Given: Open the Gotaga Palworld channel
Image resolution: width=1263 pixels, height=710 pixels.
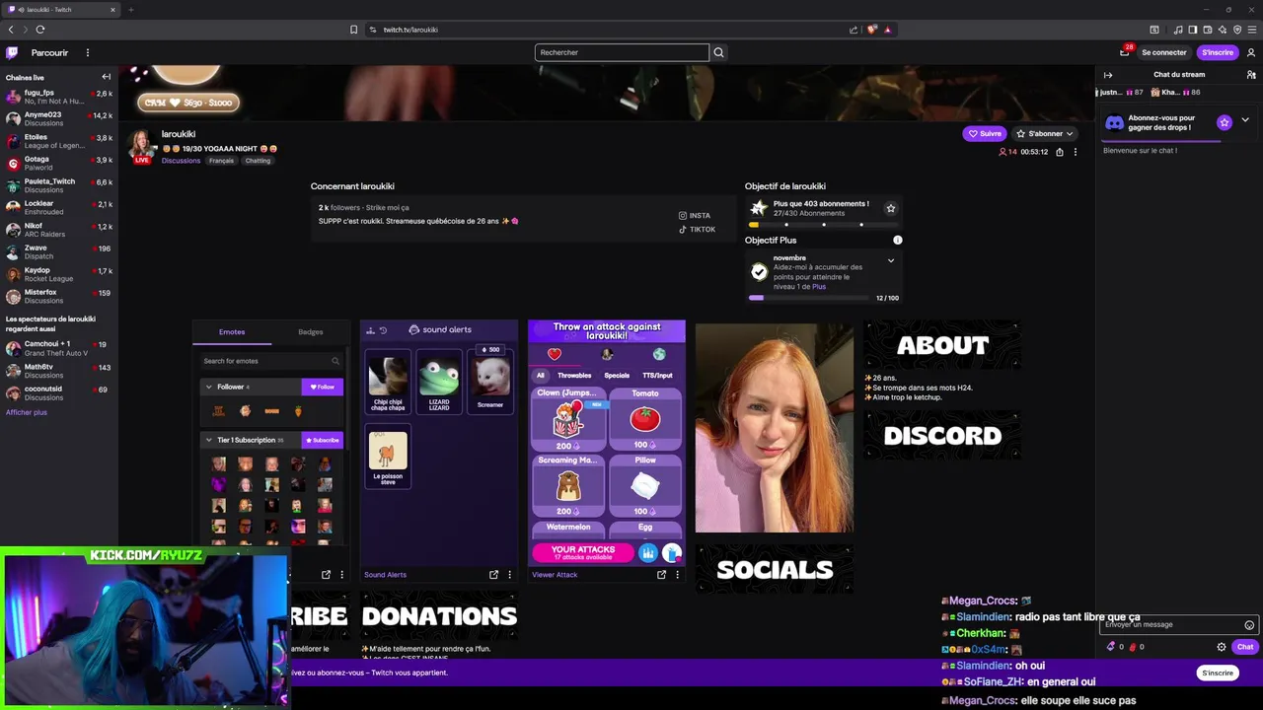Looking at the screenshot, I should [x=59, y=163].
